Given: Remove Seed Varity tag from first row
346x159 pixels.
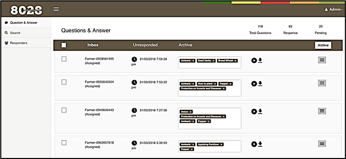Looking at the screenshot, I should click(x=213, y=61).
